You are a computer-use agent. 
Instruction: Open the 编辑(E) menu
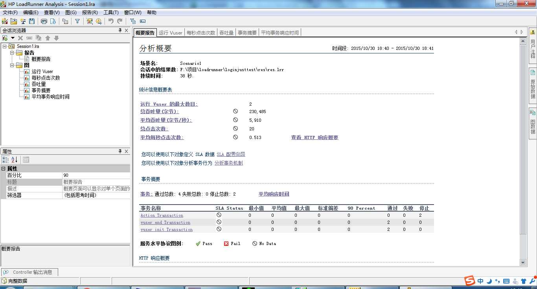(31, 13)
